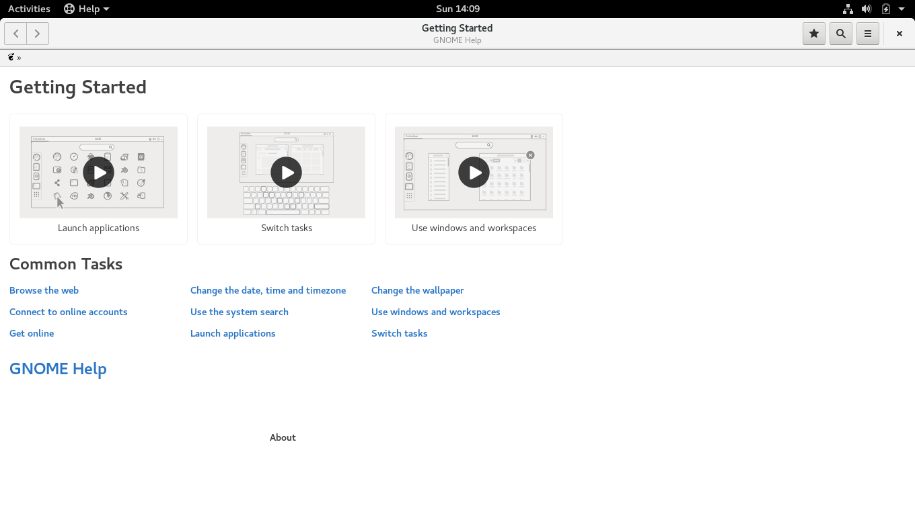The width and height of the screenshot is (915, 516).
Task: Open Change the date, time and timezone
Action: (268, 290)
